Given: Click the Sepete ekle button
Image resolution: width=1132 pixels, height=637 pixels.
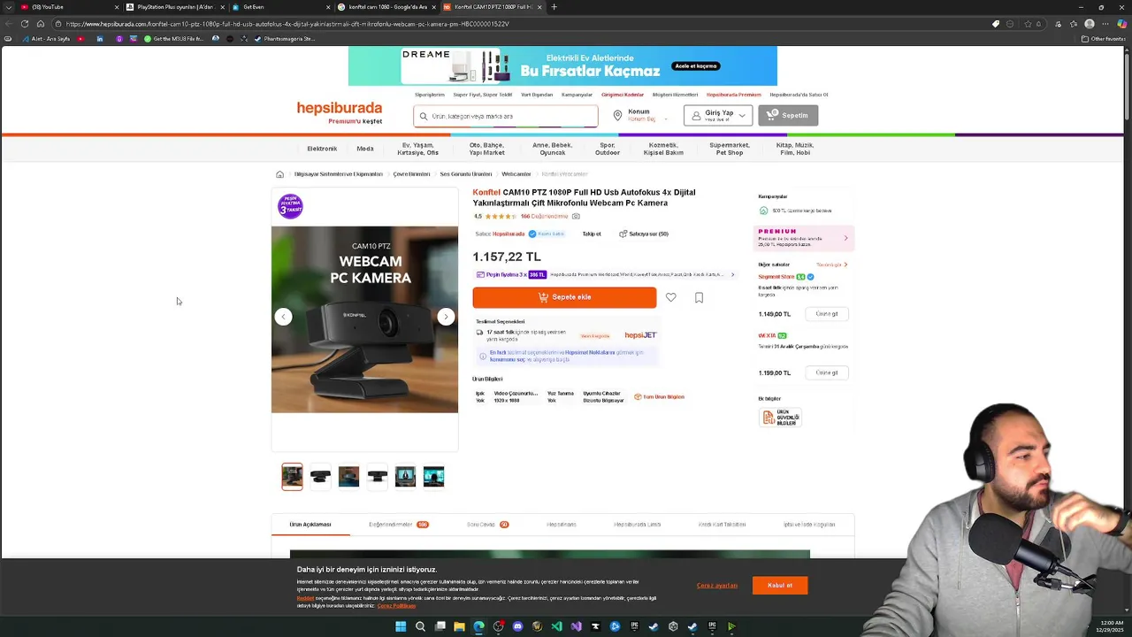Looking at the screenshot, I should pos(564,297).
